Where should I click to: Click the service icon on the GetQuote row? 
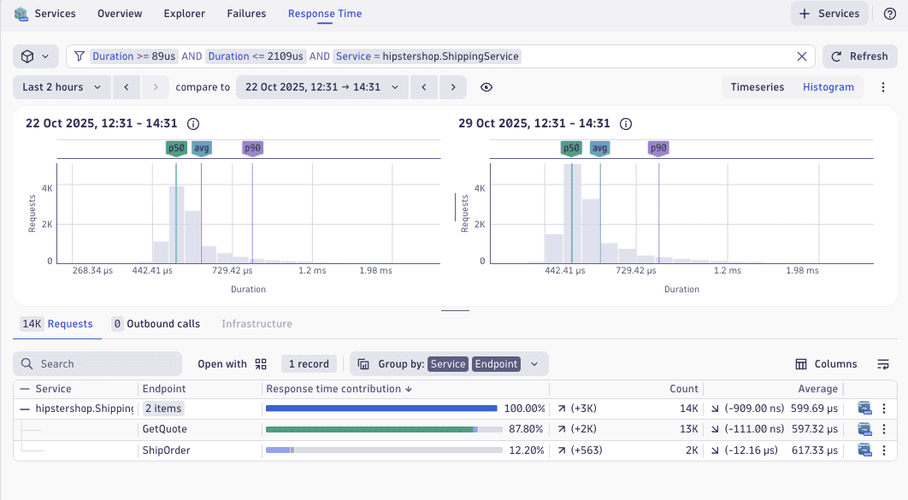click(864, 429)
